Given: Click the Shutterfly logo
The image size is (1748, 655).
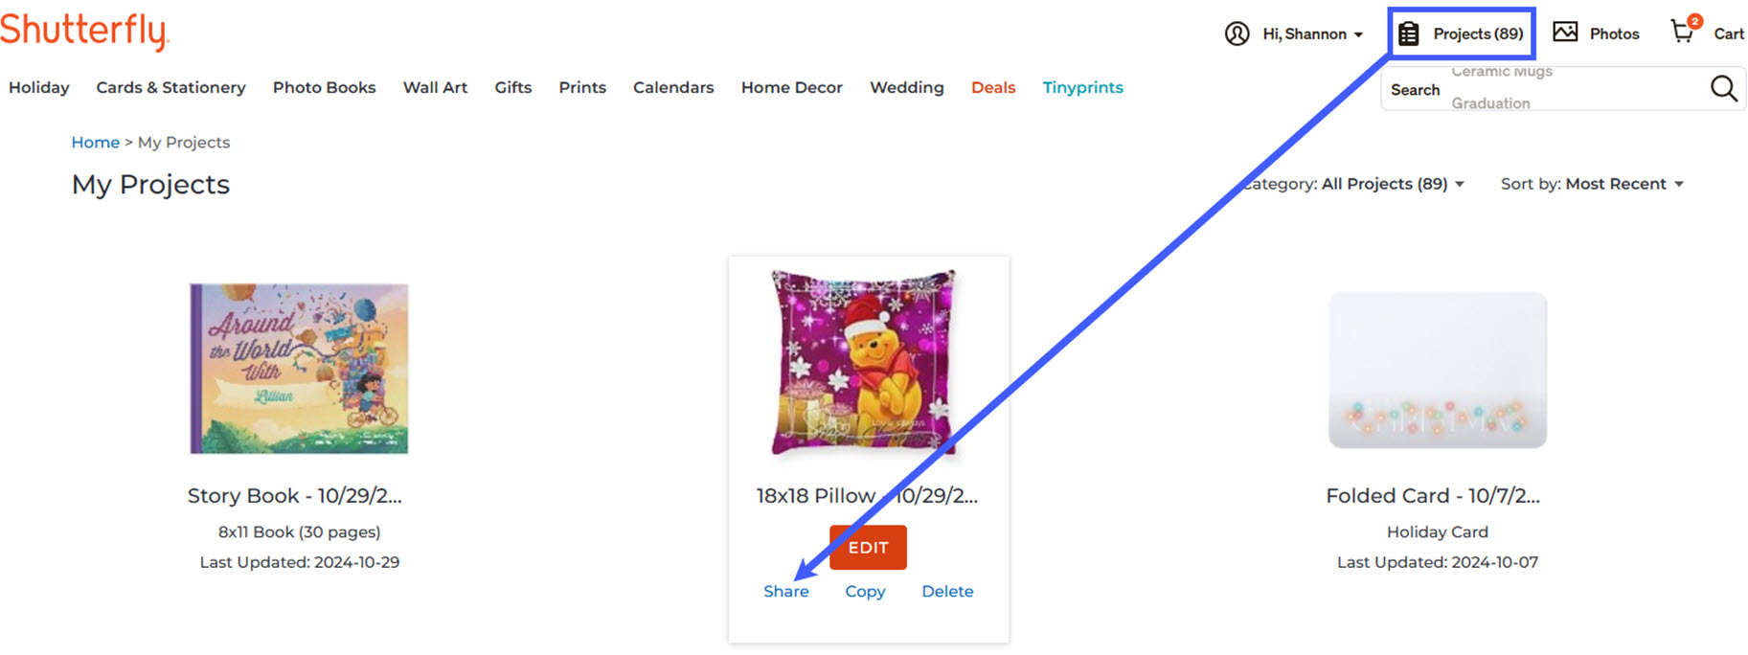Looking at the screenshot, I should coord(84,31).
